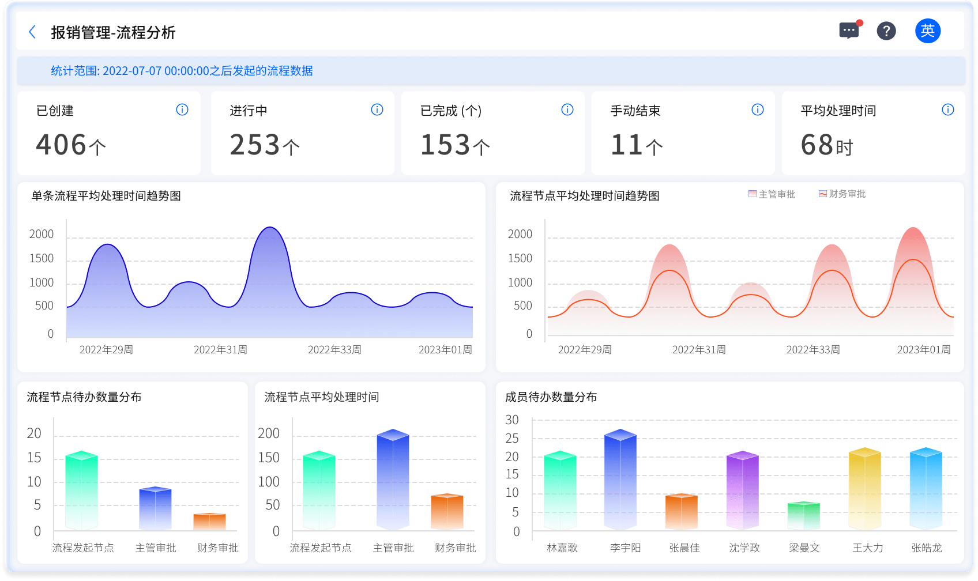Go back using the left chevron
Viewport: 978px width, 581px height.
[32, 32]
